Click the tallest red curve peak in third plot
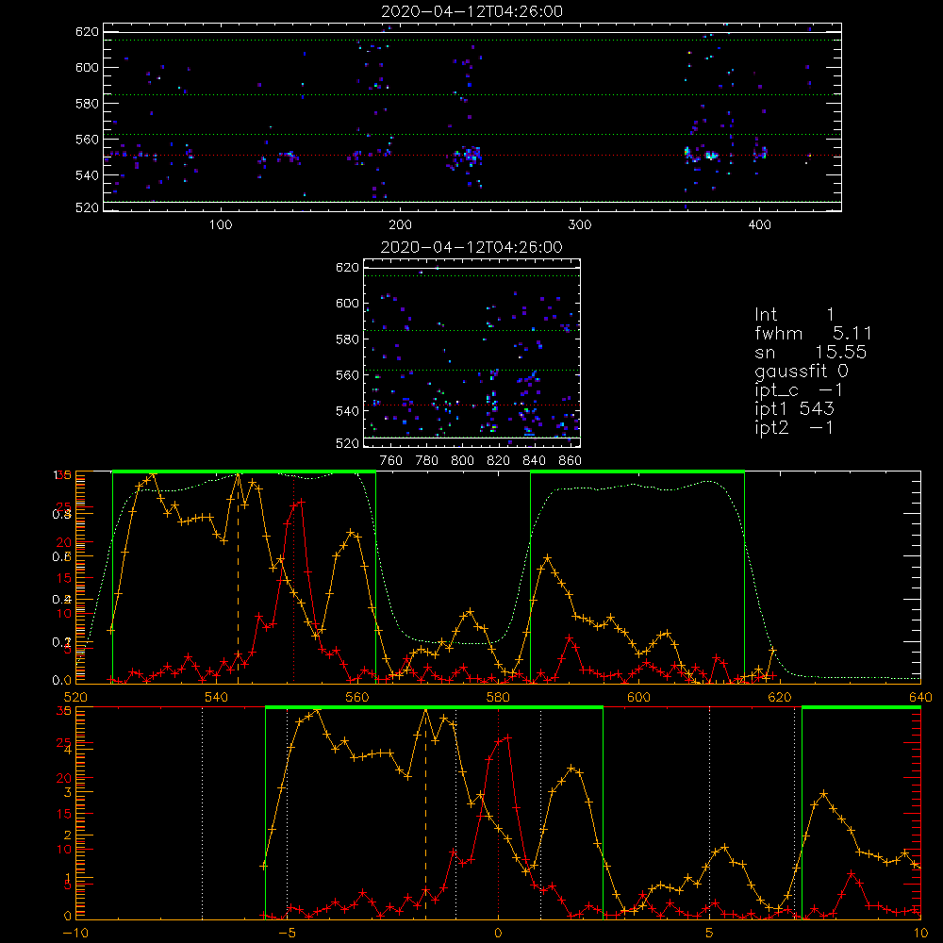The height and width of the screenshot is (943, 943). [302, 501]
